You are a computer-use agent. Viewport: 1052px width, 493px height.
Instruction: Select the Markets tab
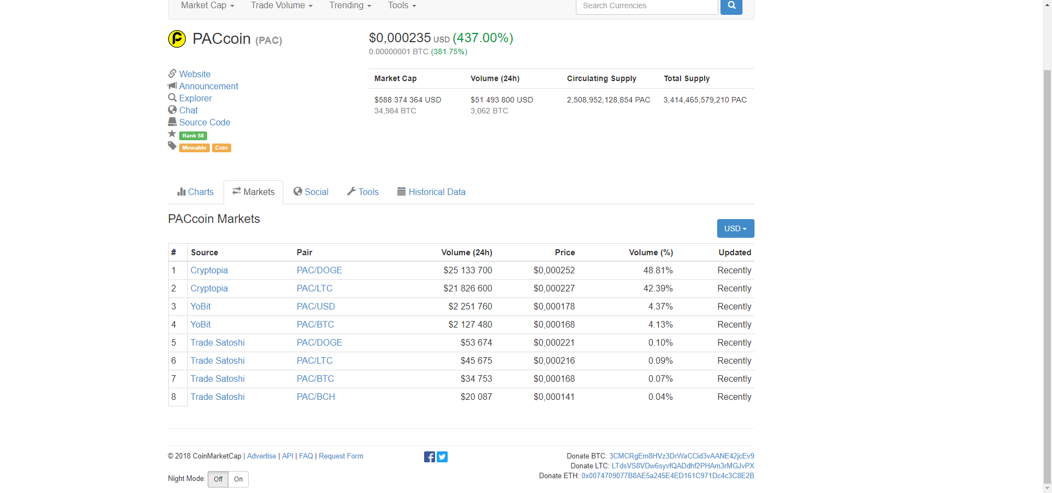point(253,192)
